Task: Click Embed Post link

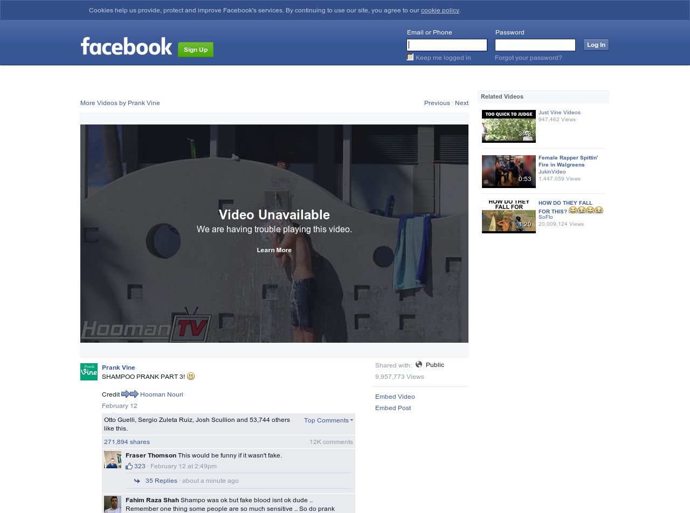Action: pyautogui.click(x=393, y=408)
